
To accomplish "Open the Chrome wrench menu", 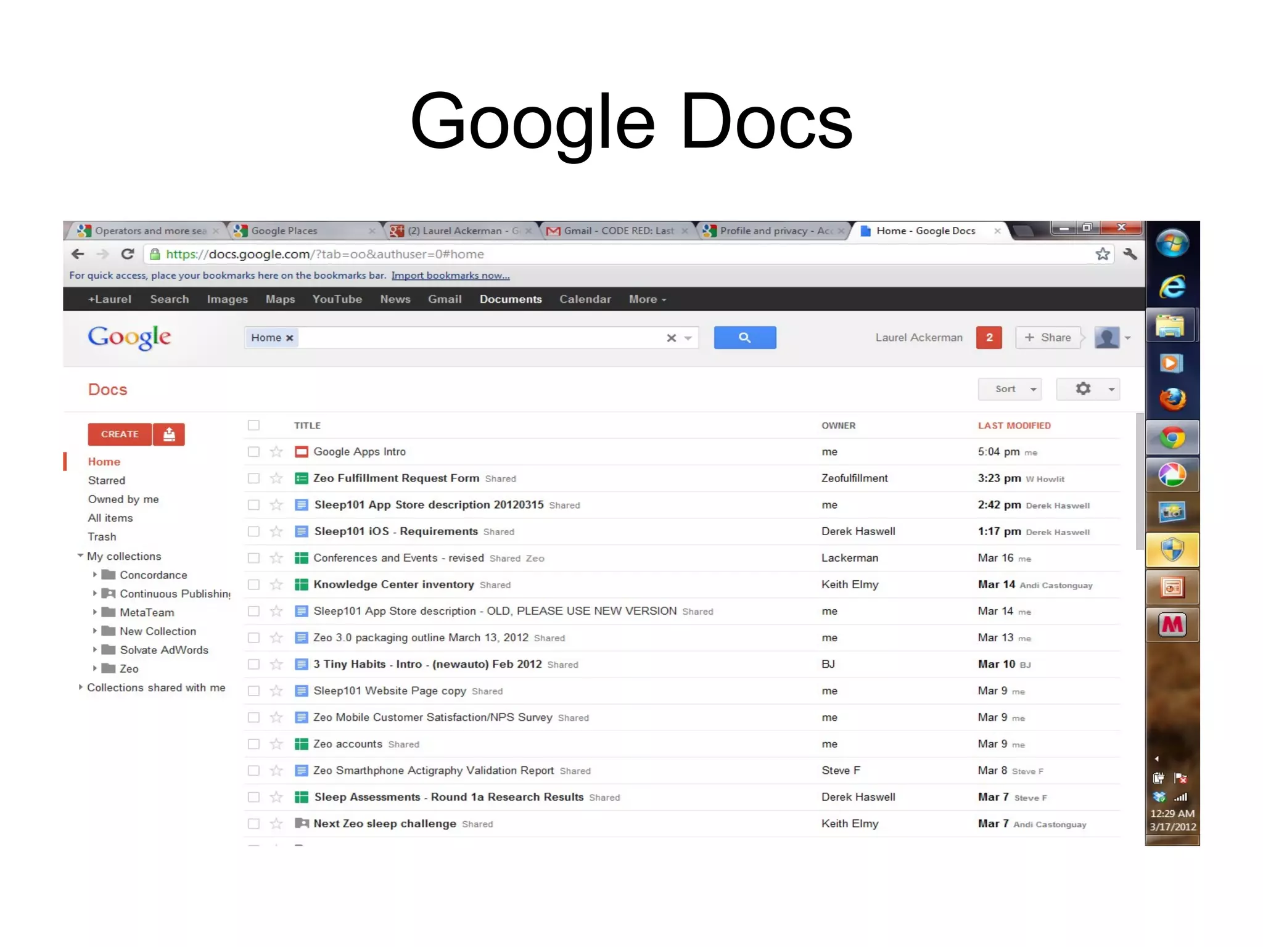I will point(1130,254).
